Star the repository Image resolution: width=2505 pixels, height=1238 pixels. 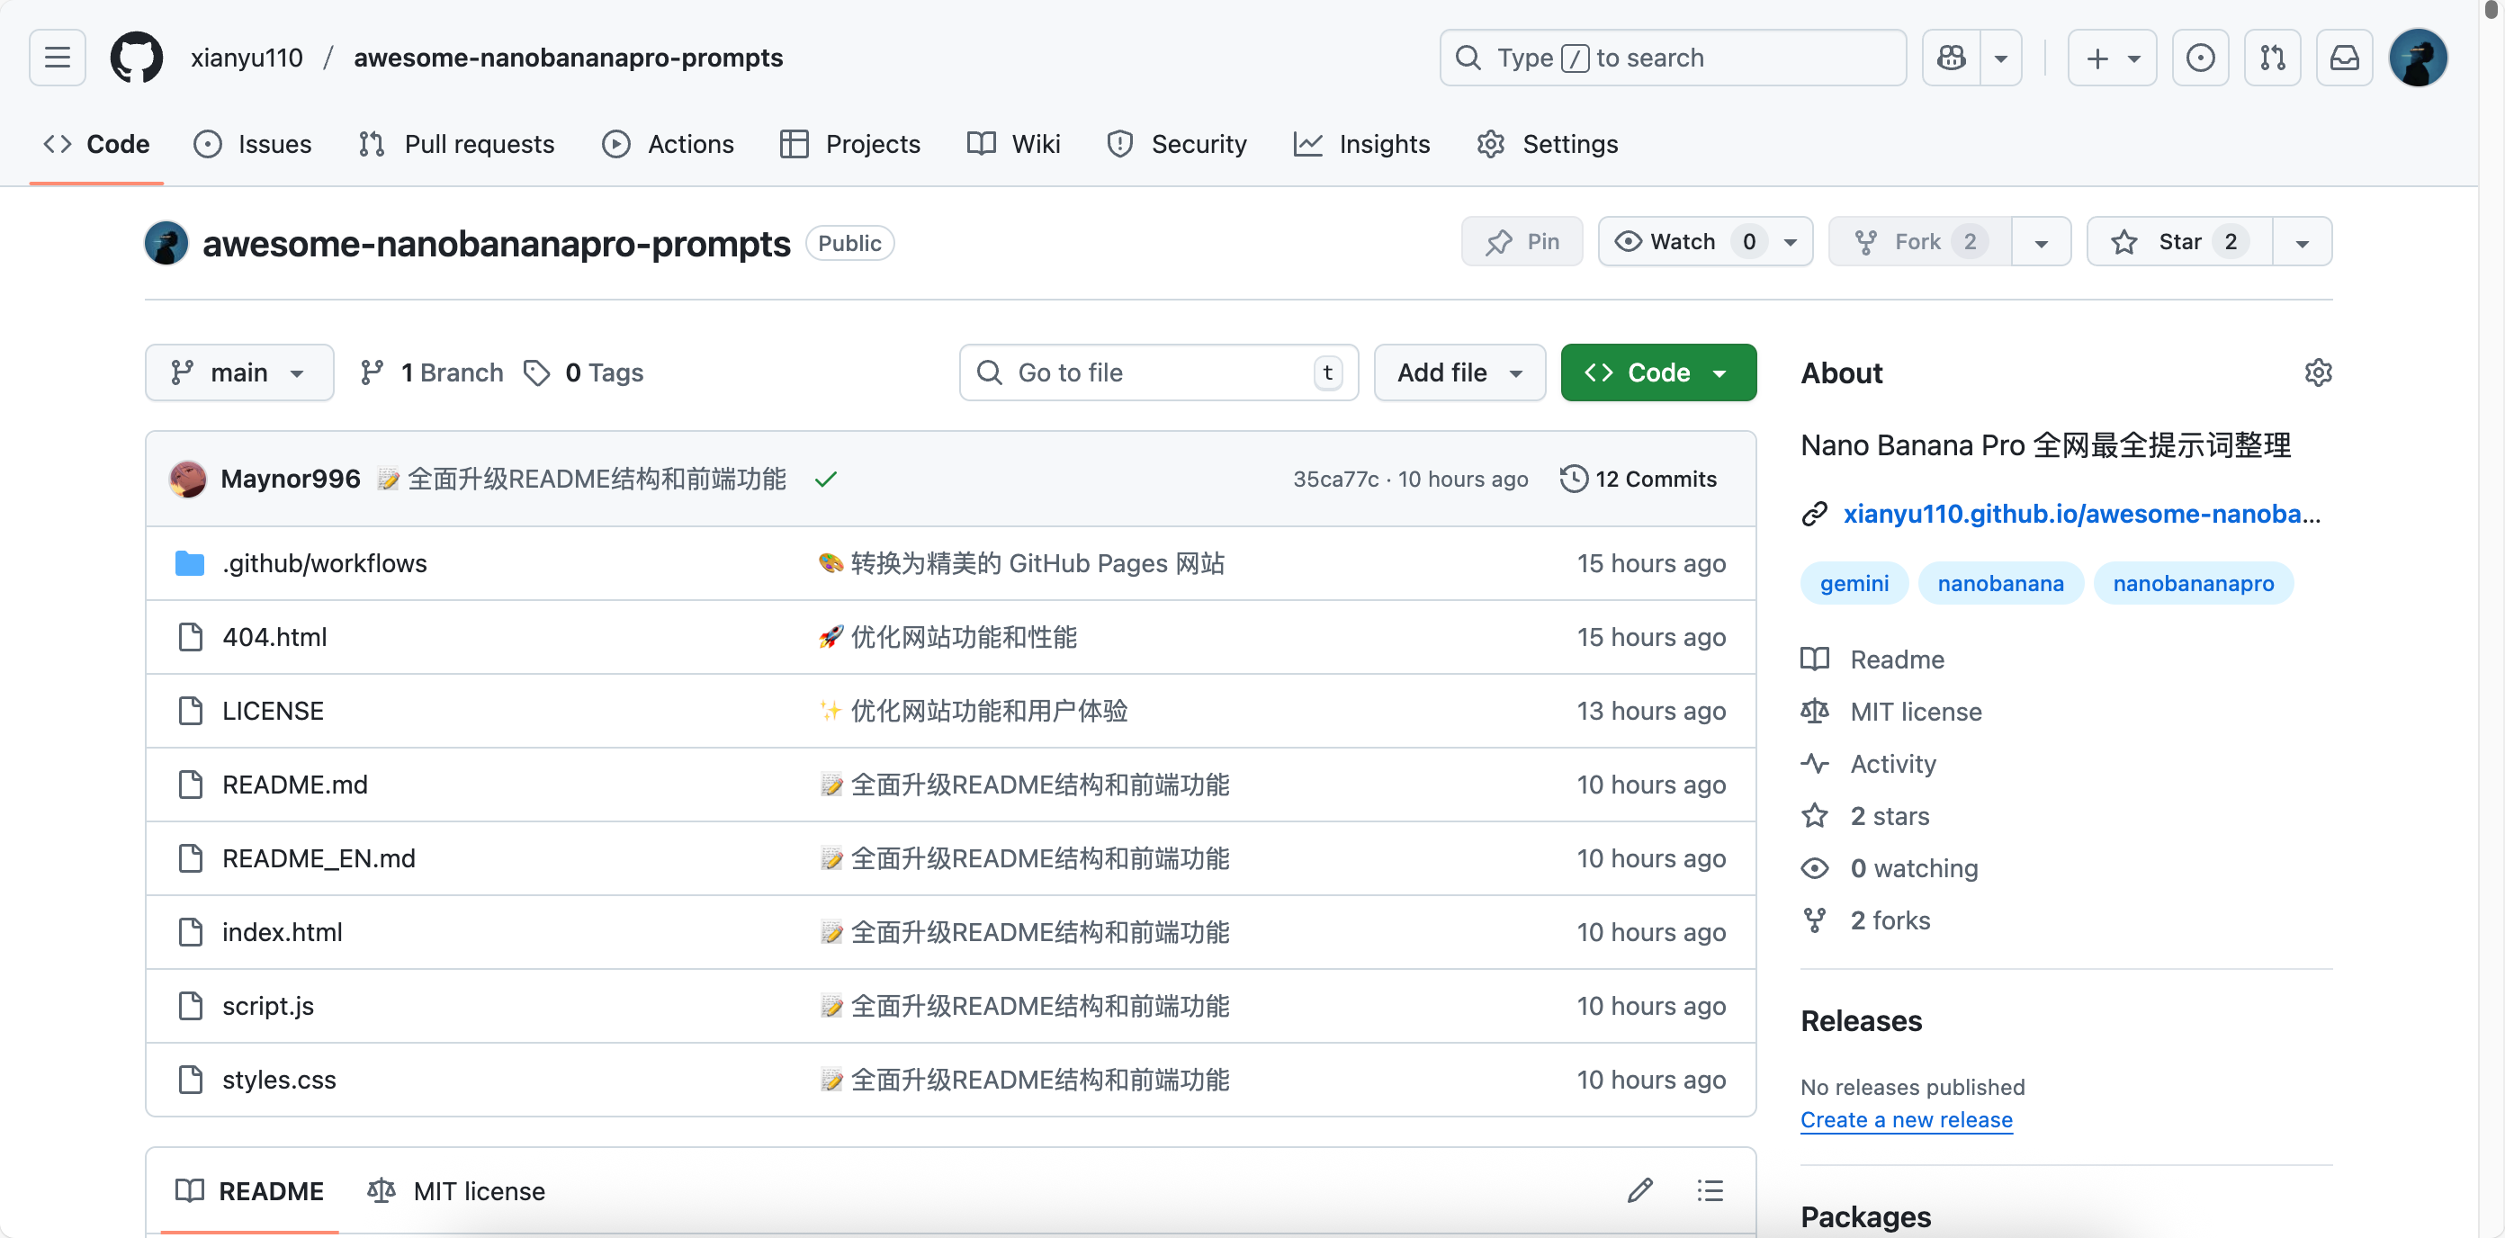[x=2179, y=241]
